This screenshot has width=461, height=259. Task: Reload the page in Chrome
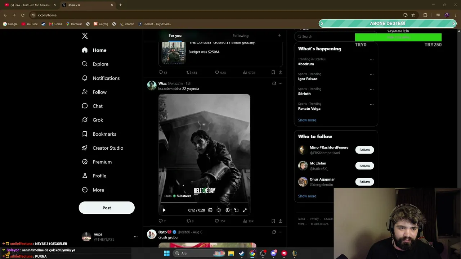click(23, 15)
